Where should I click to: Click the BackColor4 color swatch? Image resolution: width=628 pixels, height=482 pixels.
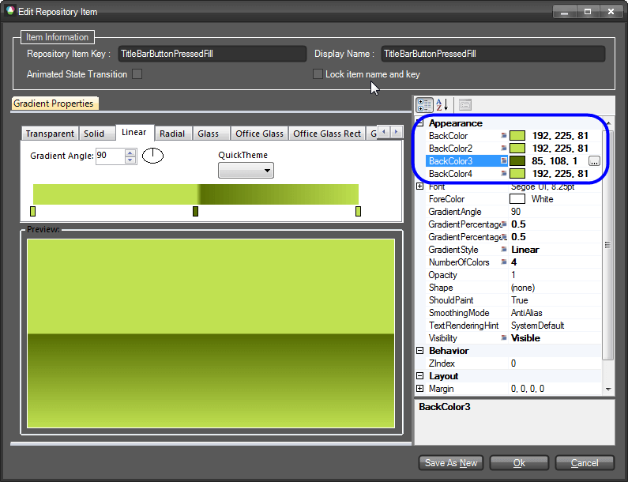click(517, 174)
